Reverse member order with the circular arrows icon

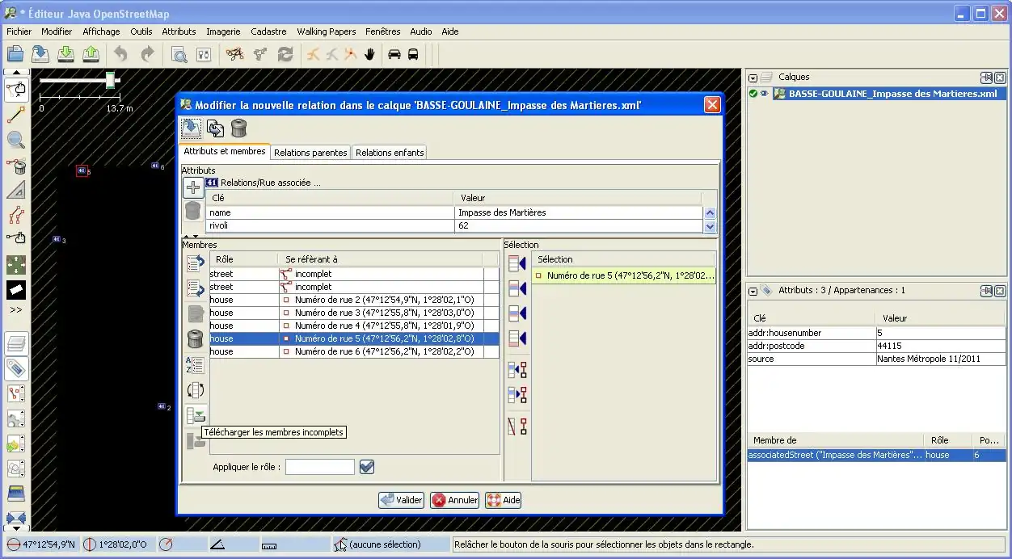195,390
